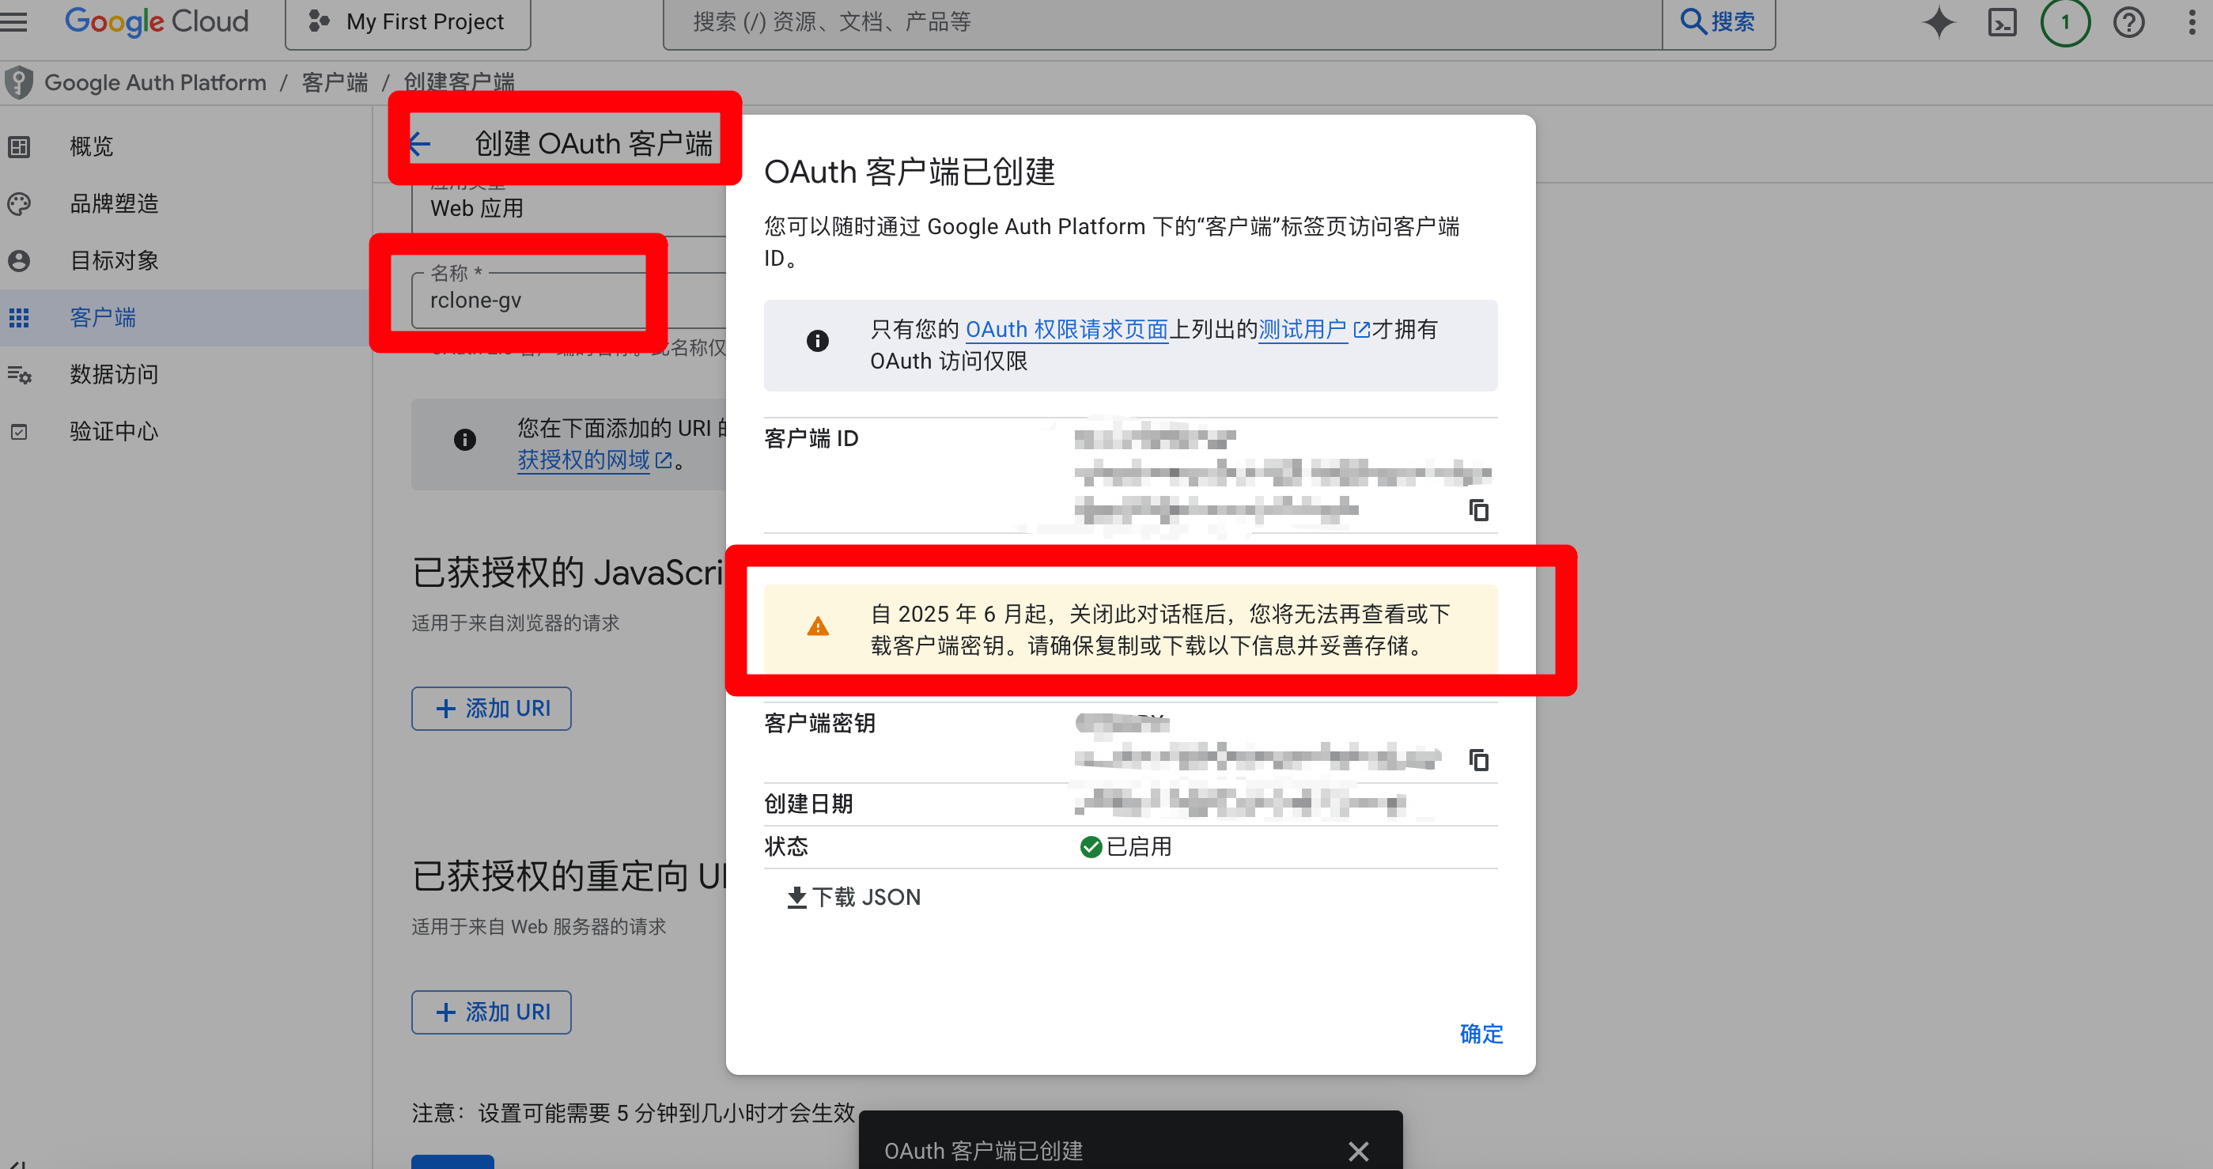Copy the client ID to clipboard

tap(1477, 510)
